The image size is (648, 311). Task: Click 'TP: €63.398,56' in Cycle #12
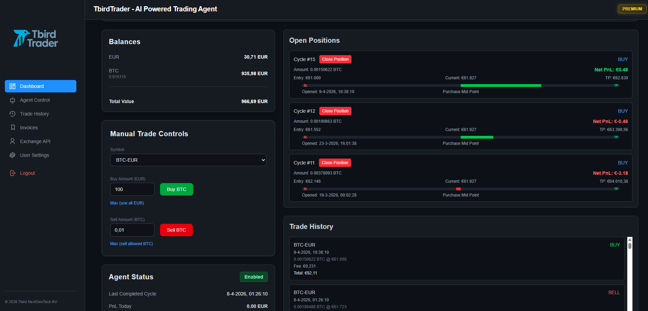(x=613, y=130)
